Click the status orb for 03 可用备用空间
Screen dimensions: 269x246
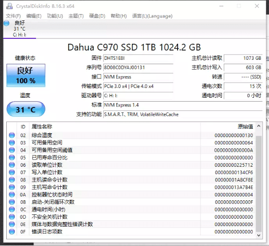pyautogui.click(x=12, y=142)
